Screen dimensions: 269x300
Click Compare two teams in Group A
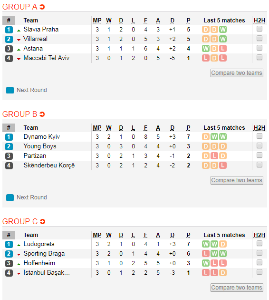pyautogui.click(x=237, y=73)
